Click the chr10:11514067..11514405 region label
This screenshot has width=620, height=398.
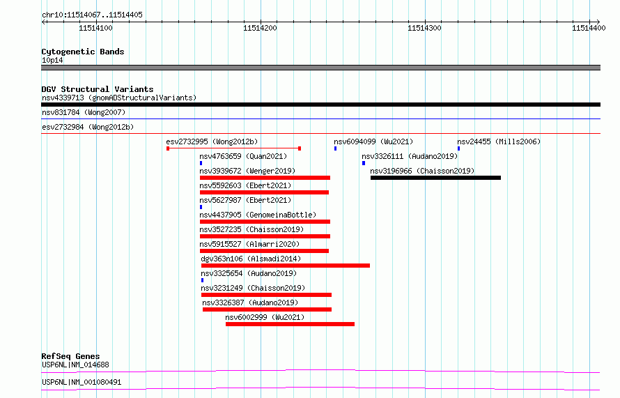(x=92, y=15)
